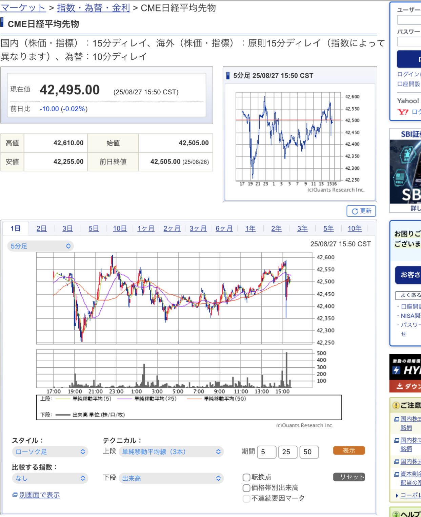The image size is (421, 517).
Task: Switch to the 10年 chart tab
Action: (x=355, y=228)
